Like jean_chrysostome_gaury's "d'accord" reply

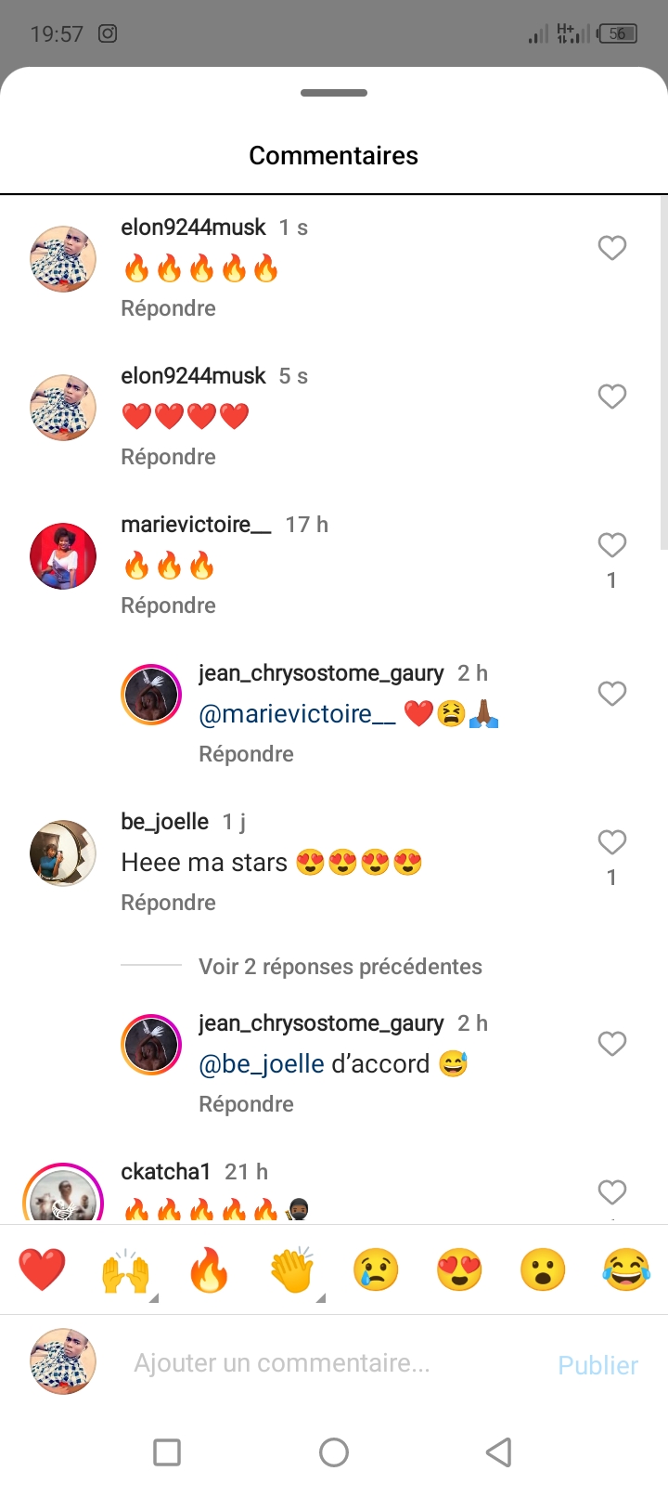pos(611,1044)
